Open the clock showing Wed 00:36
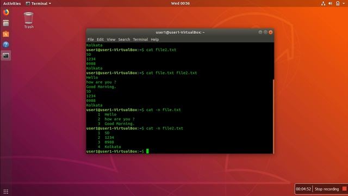Viewport: 348px width, 196px height. 180,3
